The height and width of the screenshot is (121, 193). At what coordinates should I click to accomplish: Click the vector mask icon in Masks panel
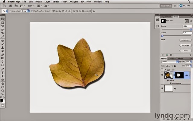(191, 21)
